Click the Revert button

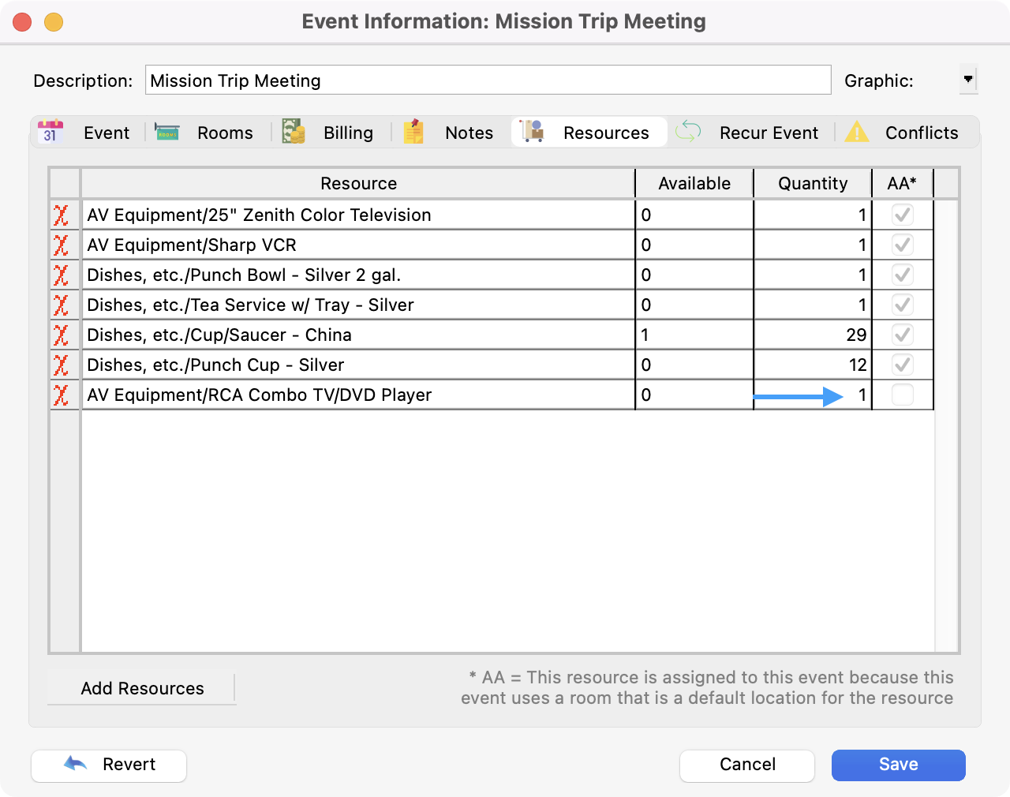click(109, 765)
